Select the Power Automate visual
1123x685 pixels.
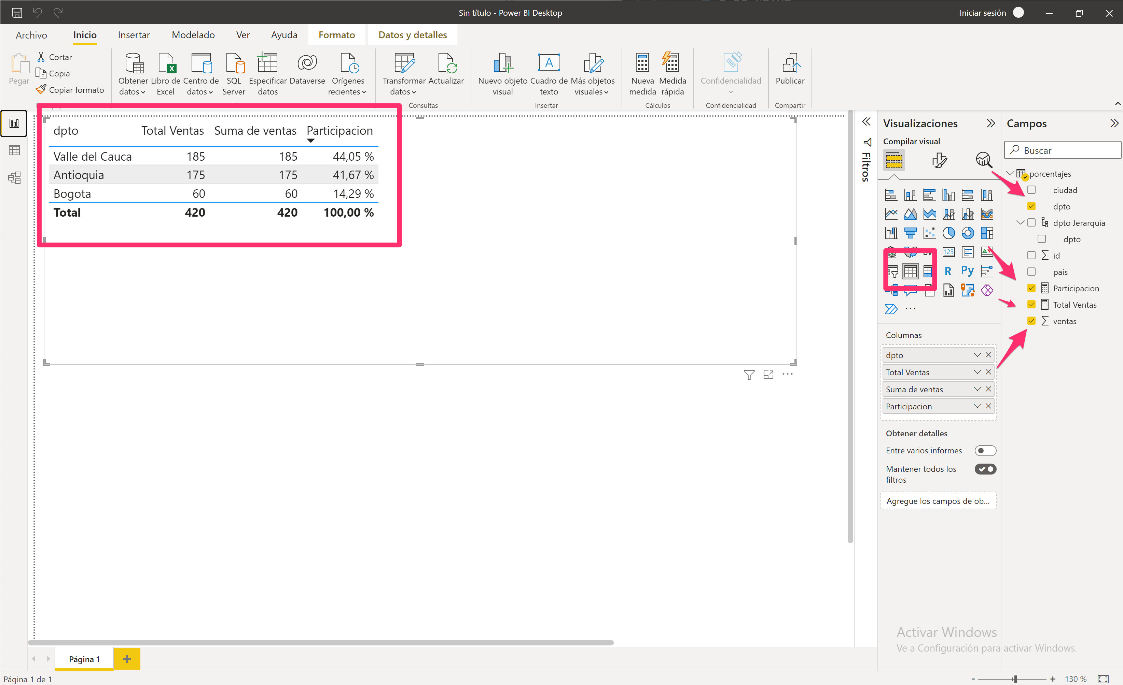point(891,309)
